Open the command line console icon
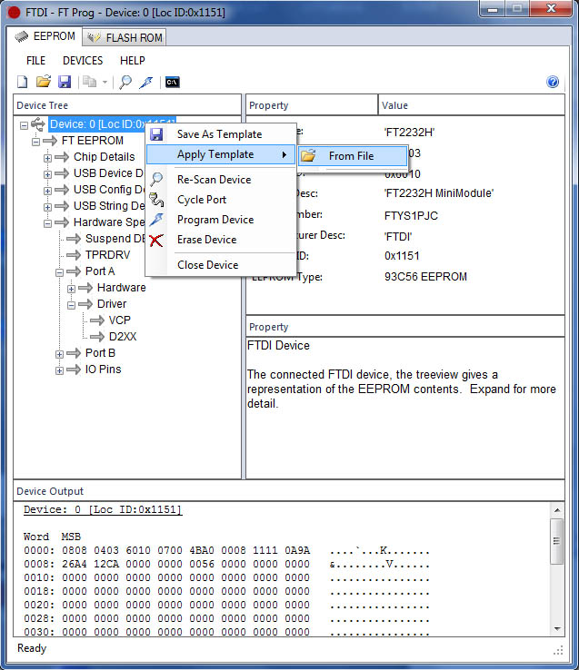The image size is (579, 670). click(x=173, y=82)
